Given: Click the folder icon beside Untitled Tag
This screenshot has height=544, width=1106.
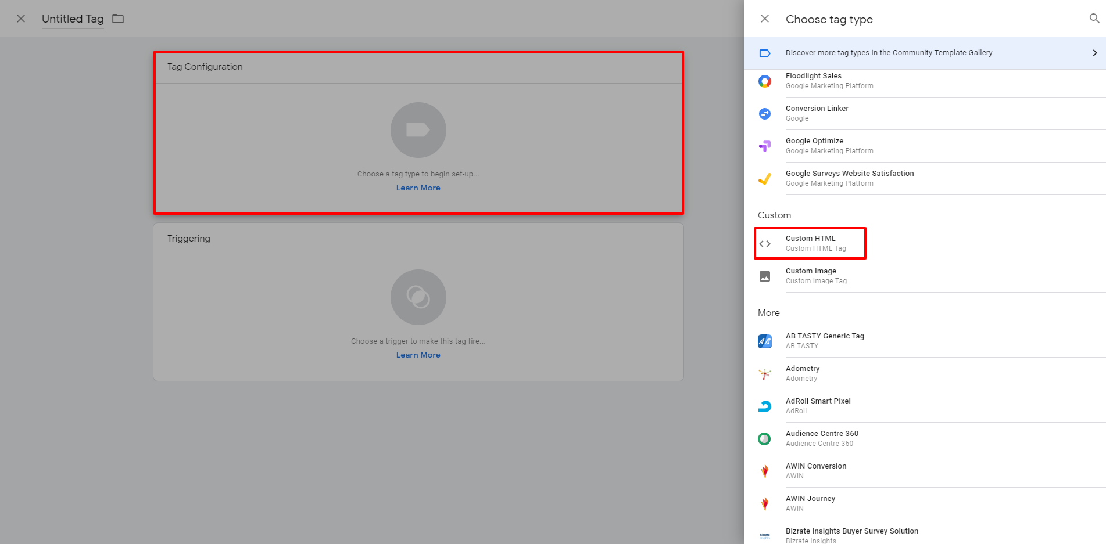Looking at the screenshot, I should point(117,19).
